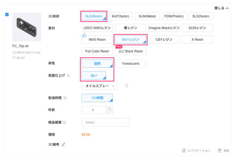
Task: Choose the 9600 Resin material
Action: pyautogui.click(x=97, y=40)
